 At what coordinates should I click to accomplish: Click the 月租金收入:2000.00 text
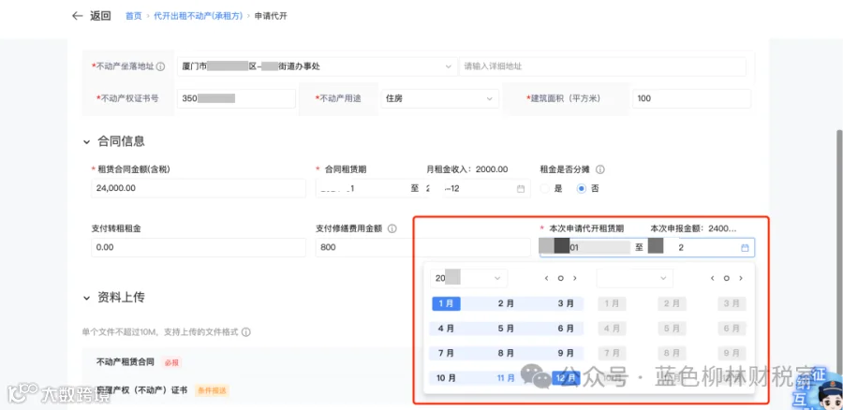click(x=467, y=169)
